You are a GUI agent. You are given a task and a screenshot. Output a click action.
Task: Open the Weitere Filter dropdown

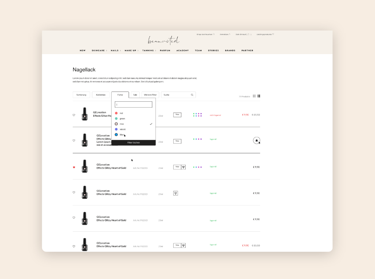[x=150, y=95]
